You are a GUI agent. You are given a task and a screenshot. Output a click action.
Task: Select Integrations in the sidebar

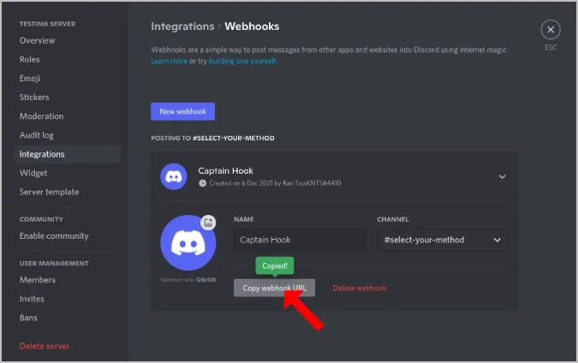[x=67, y=154]
